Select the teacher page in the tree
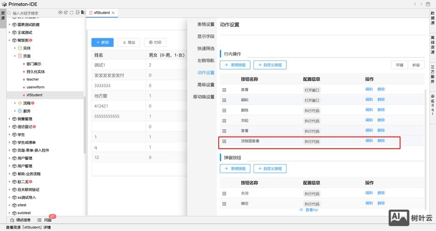 [x=32, y=79]
